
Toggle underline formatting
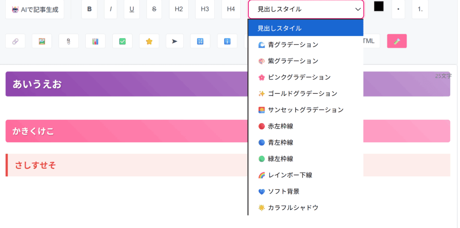coord(132,9)
